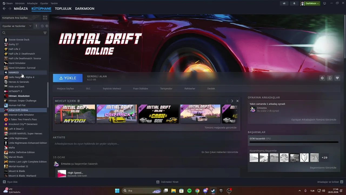Click the library search input field
Viewport: 346px width, 195px height.
pos(22,33)
